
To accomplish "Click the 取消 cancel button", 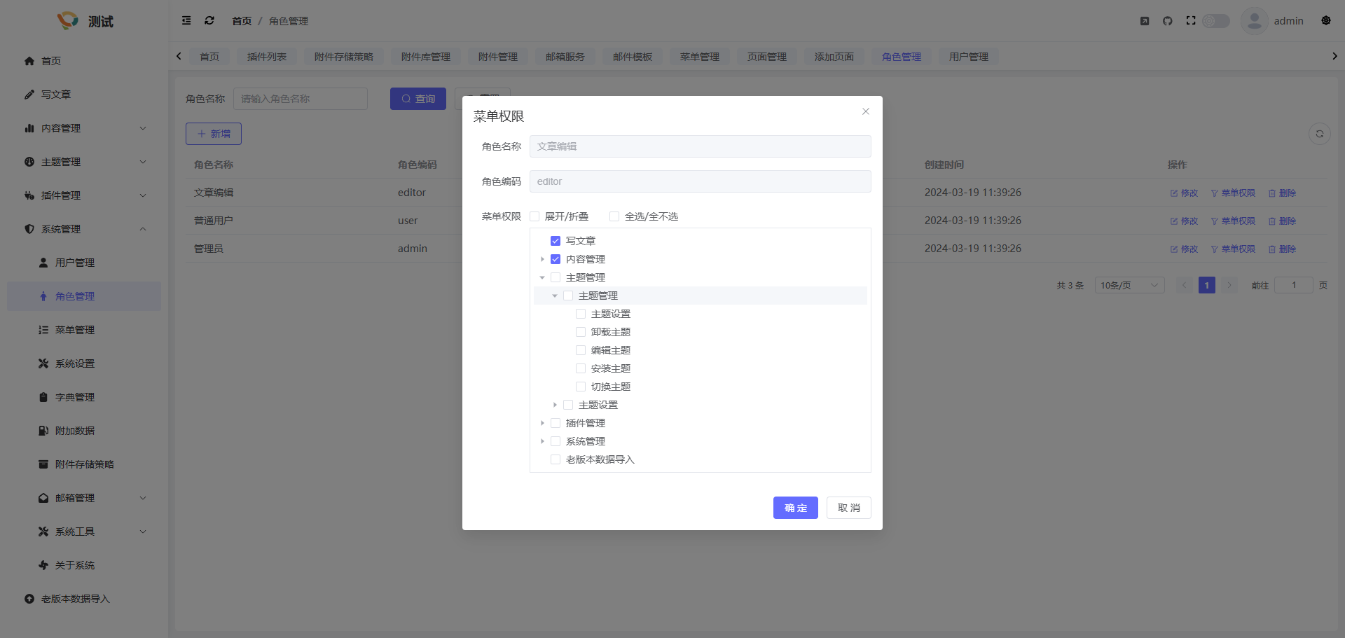I will tap(848, 508).
